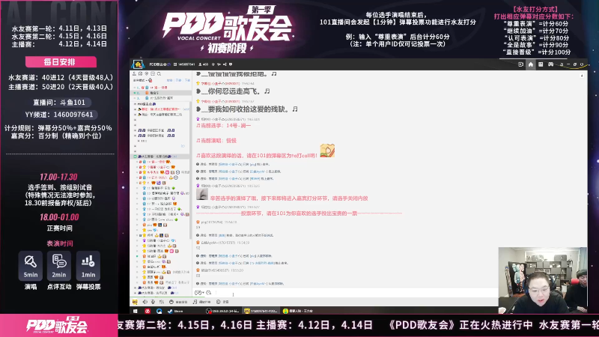Open the grid apps icon in the YY header
This screenshot has width=599, height=337.
point(541,64)
